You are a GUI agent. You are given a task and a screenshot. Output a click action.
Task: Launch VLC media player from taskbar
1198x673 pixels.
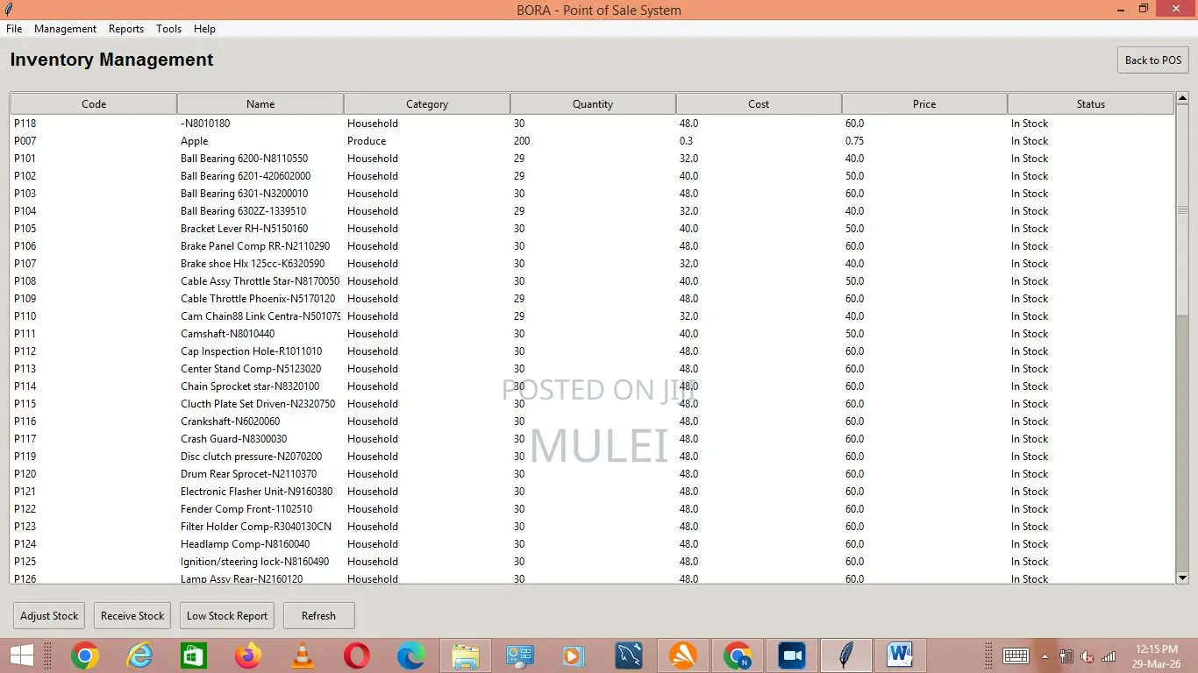pos(303,655)
